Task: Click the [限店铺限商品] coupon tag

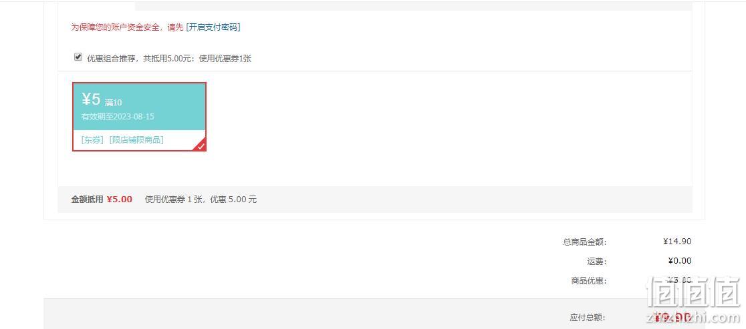Action: click(x=136, y=140)
